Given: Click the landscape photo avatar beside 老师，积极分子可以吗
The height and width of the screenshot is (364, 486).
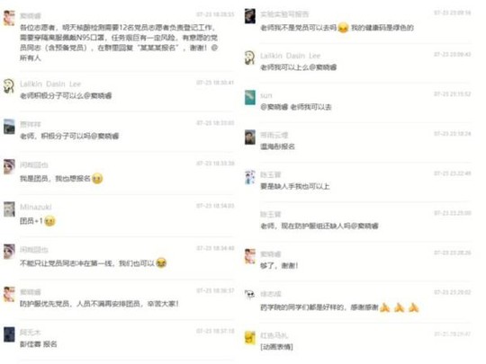Looking at the screenshot, I should 9,127.
